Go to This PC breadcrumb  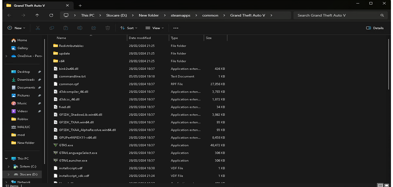[x=88, y=15]
